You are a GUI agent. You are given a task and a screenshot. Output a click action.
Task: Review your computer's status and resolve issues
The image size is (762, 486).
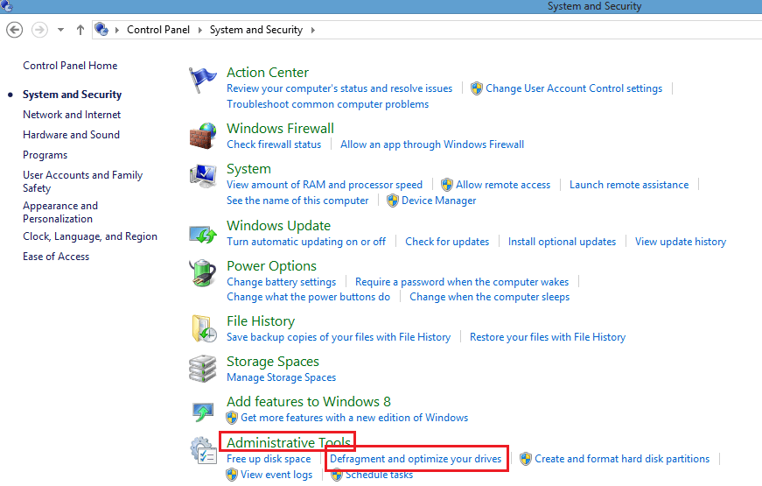[339, 88]
